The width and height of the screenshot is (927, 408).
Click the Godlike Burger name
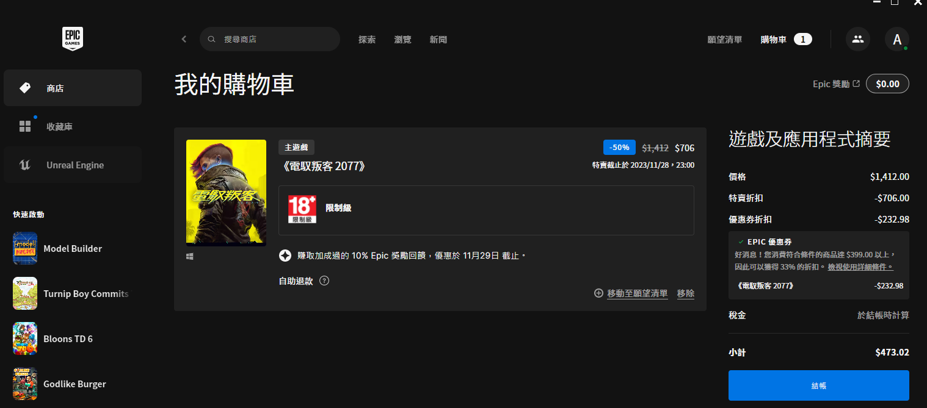click(75, 384)
